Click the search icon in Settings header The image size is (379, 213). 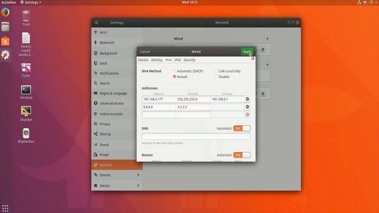click(x=97, y=22)
